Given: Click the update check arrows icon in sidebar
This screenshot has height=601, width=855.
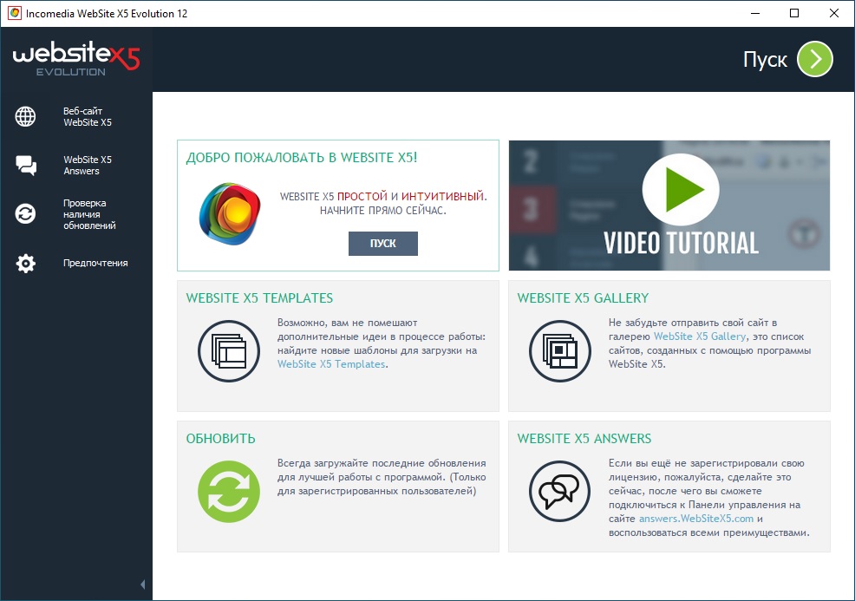Looking at the screenshot, I should [26, 214].
